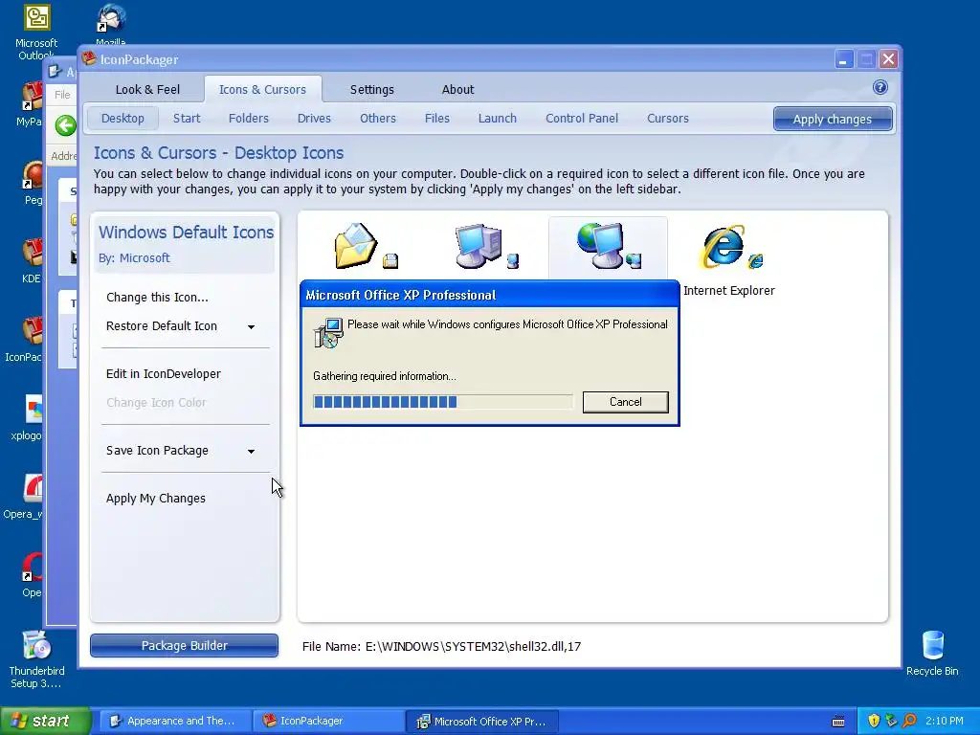980x735 pixels.
Task: Click Change this Icon...
Action: point(157,298)
